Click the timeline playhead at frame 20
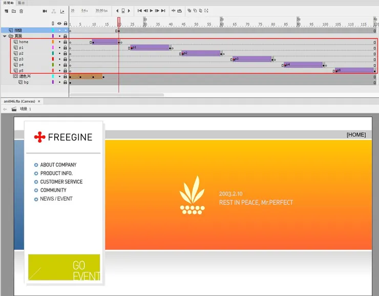 pyautogui.click(x=119, y=22)
